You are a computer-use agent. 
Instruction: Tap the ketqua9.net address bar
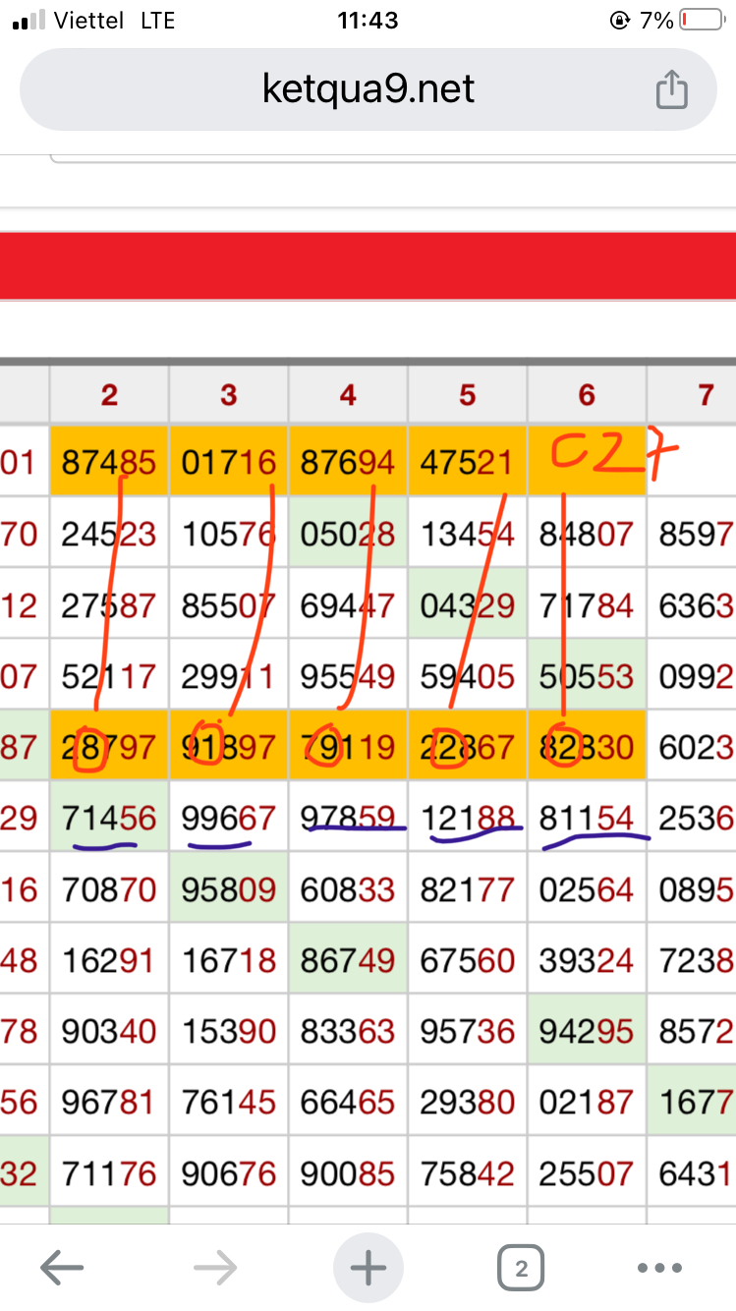click(x=368, y=90)
